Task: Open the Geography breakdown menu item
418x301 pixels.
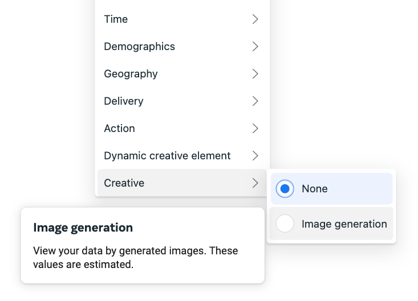Action: pyautogui.click(x=182, y=73)
